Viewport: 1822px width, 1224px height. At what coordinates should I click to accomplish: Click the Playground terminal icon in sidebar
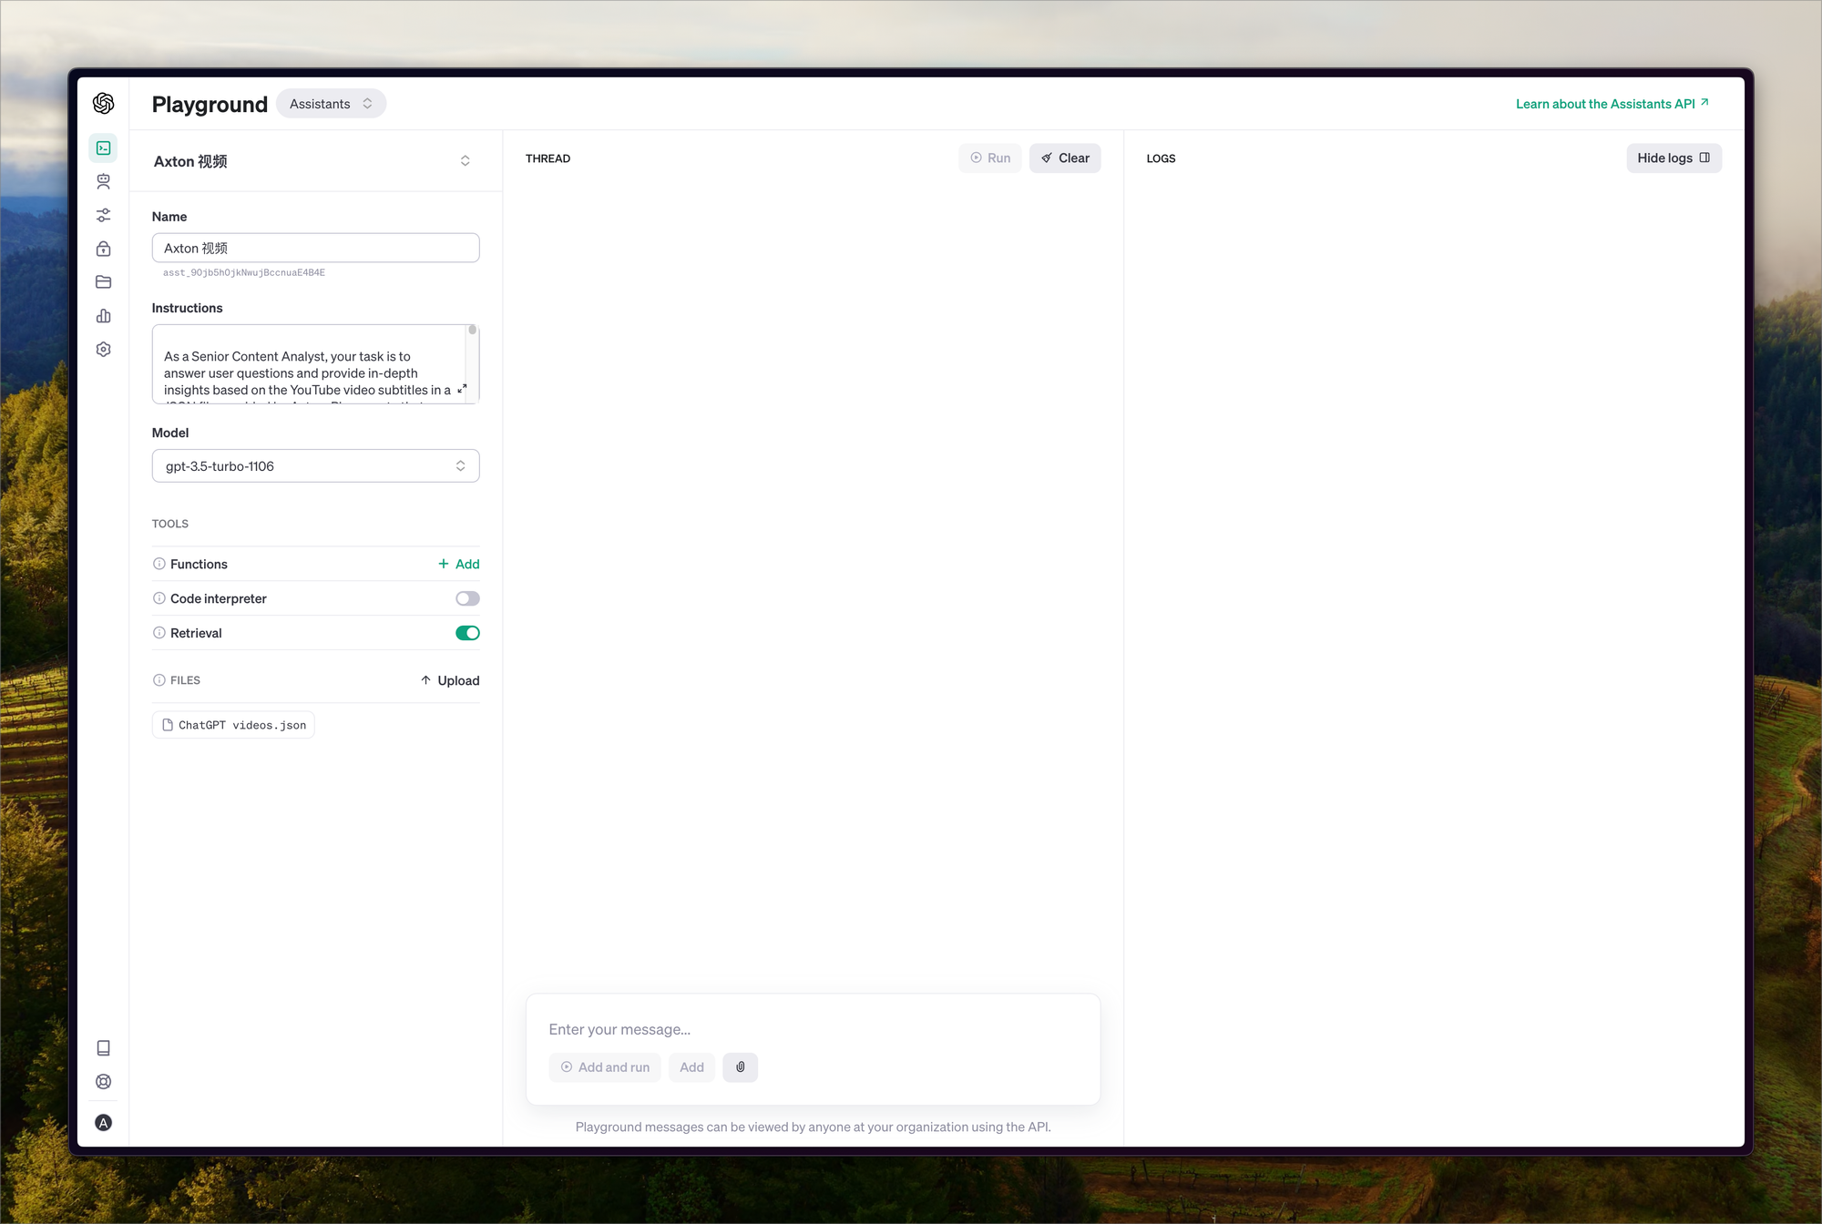(x=104, y=148)
